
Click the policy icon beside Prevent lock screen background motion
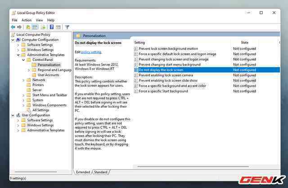[136, 49]
